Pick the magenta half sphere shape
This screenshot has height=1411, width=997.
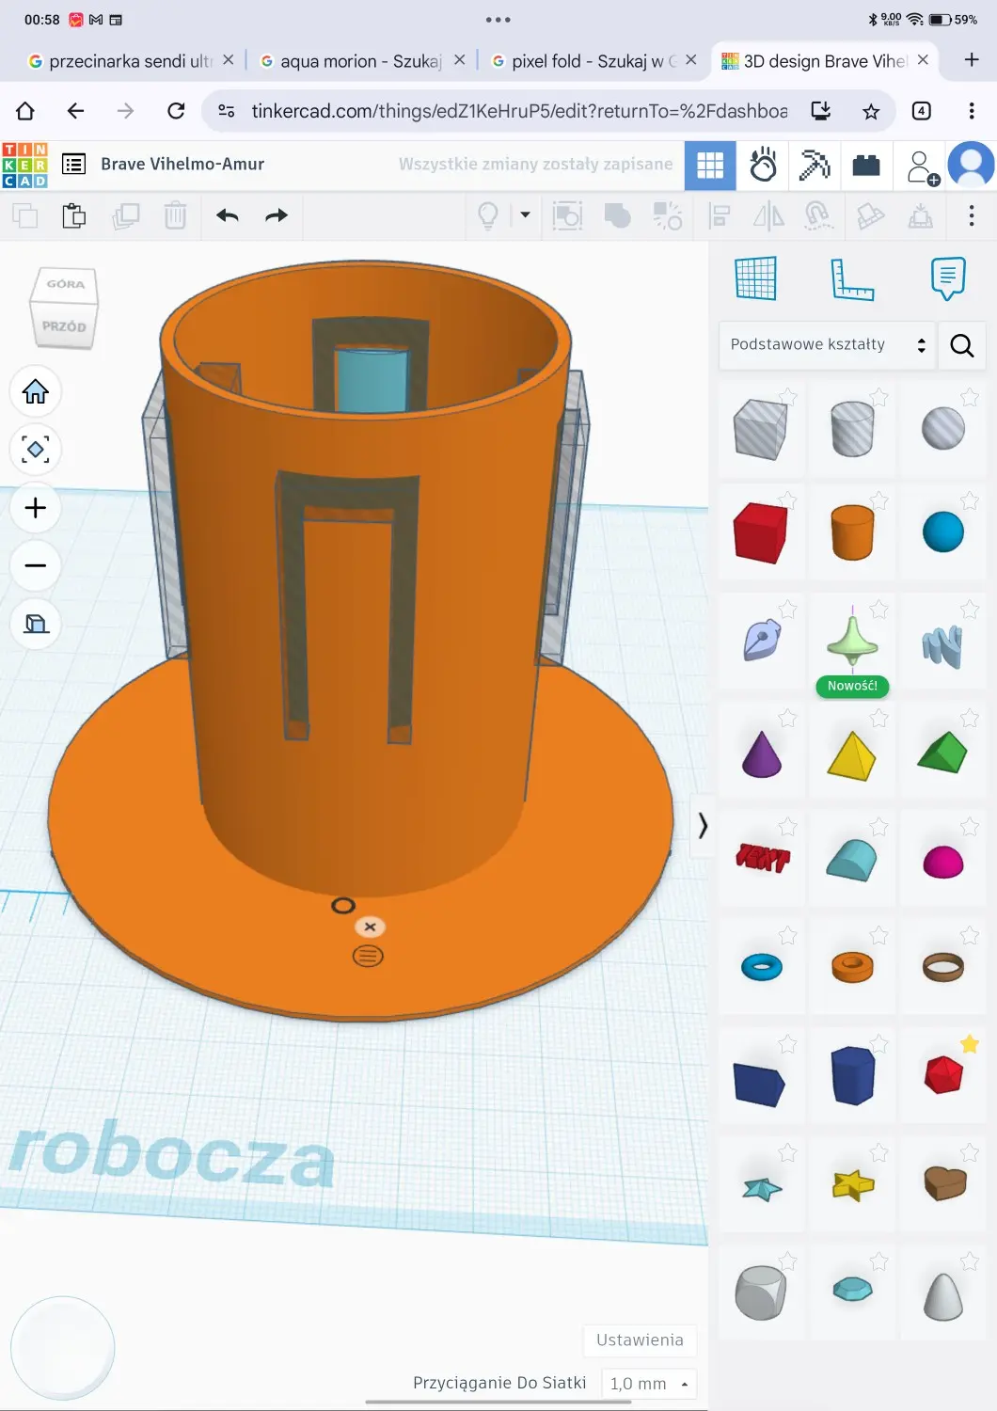coord(943,862)
